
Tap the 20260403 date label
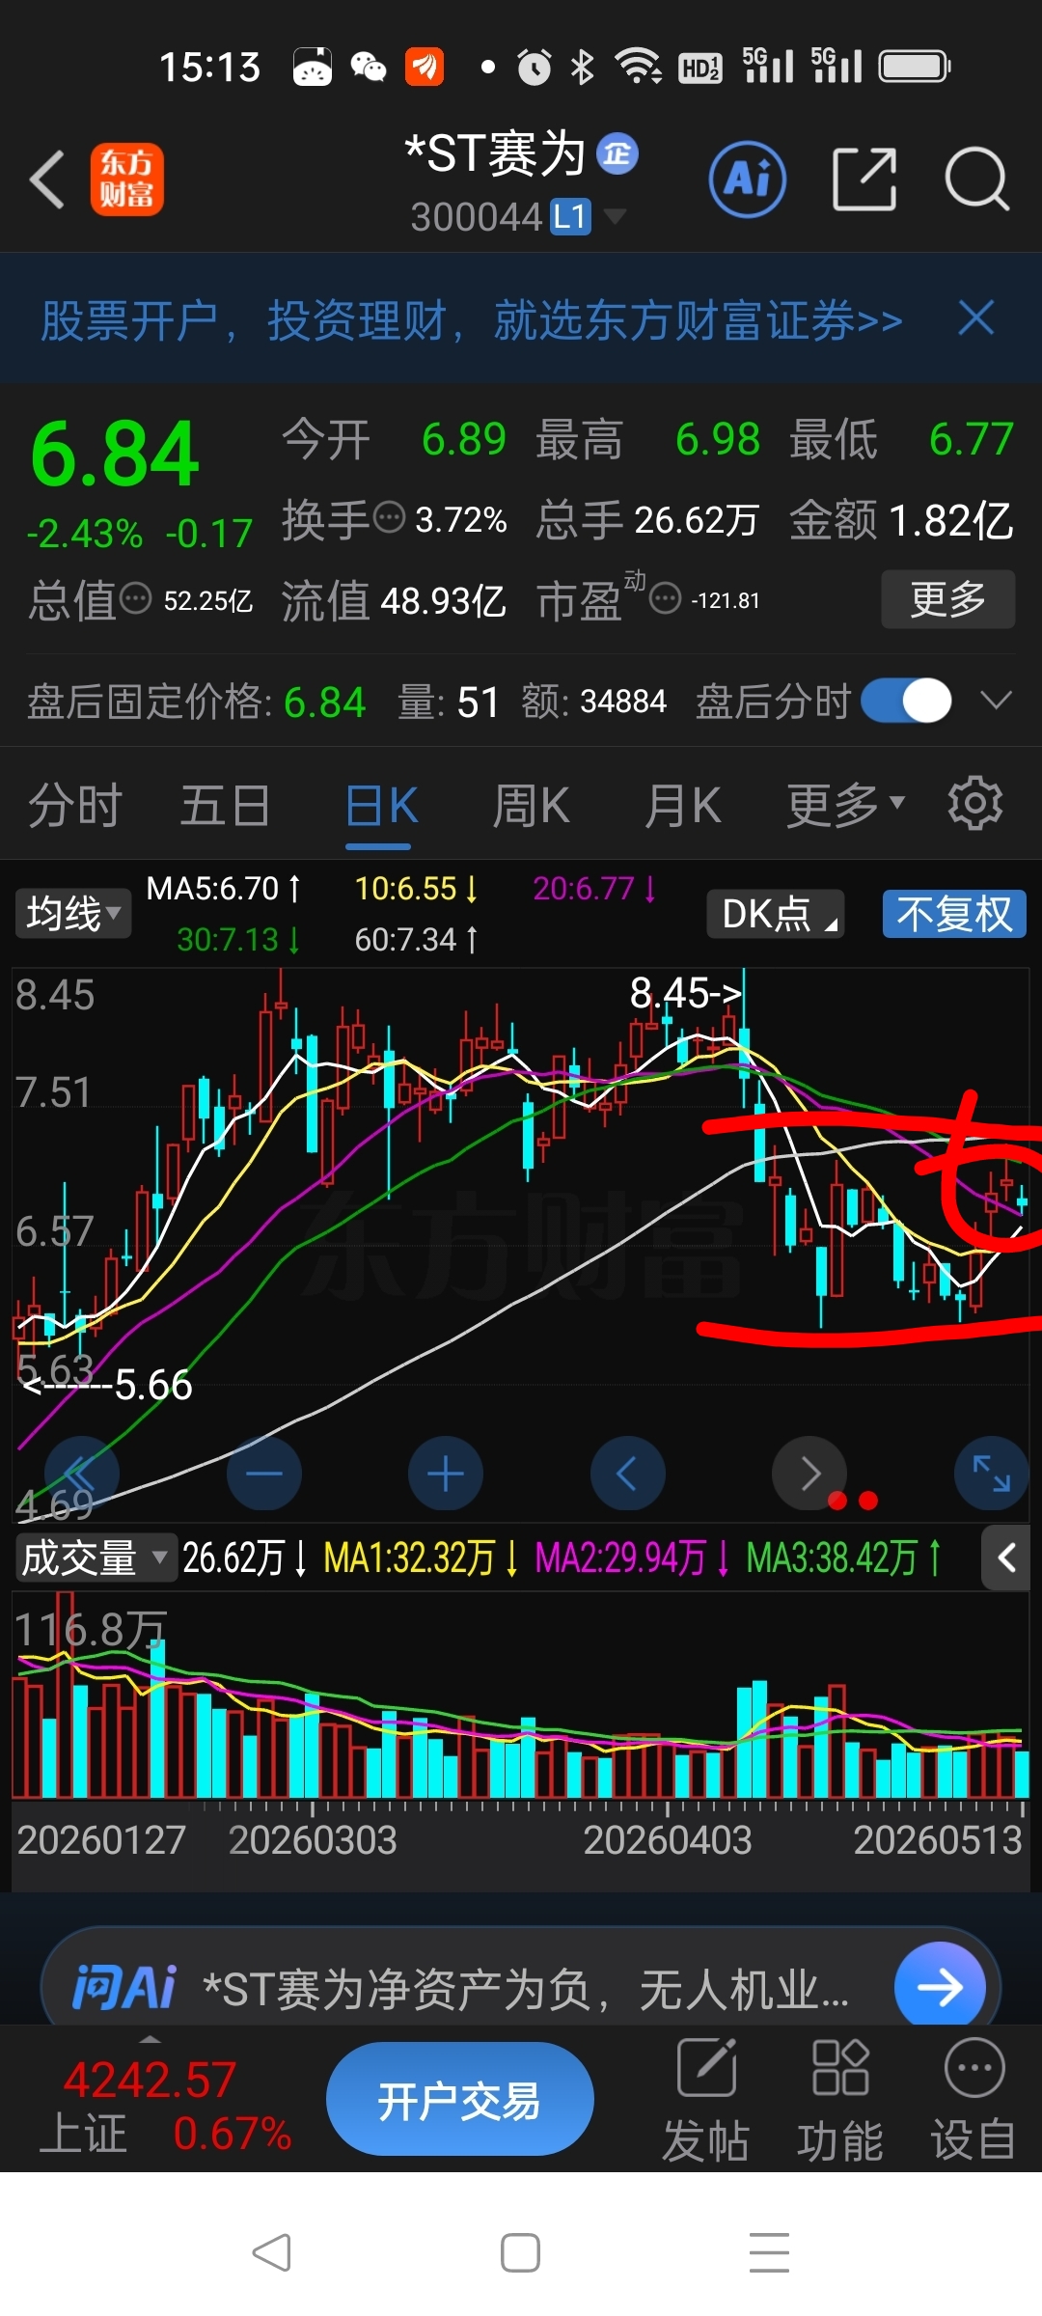click(668, 1840)
